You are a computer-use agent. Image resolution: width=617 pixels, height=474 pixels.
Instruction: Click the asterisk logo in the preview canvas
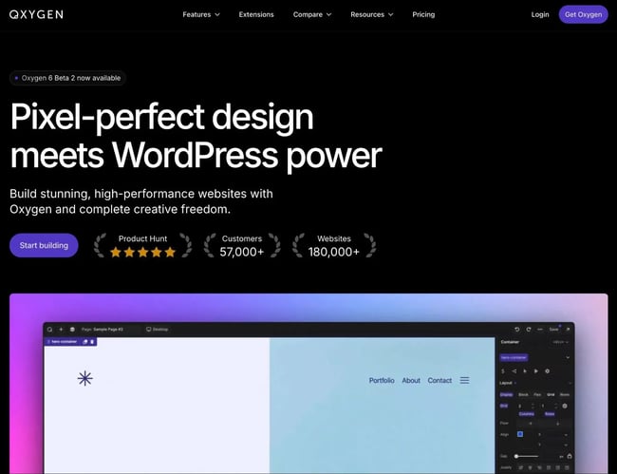coord(85,379)
